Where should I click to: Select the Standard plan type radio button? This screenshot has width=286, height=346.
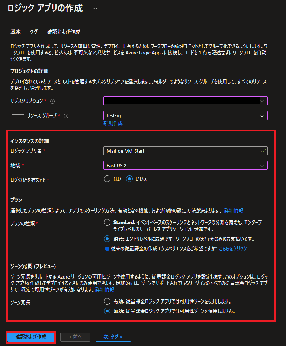[107, 222]
